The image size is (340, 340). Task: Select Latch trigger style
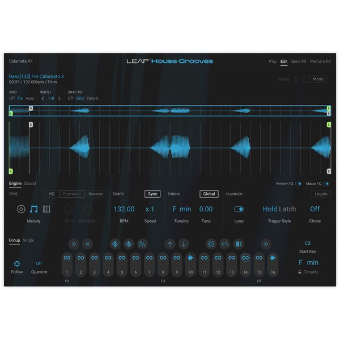(x=288, y=209)
